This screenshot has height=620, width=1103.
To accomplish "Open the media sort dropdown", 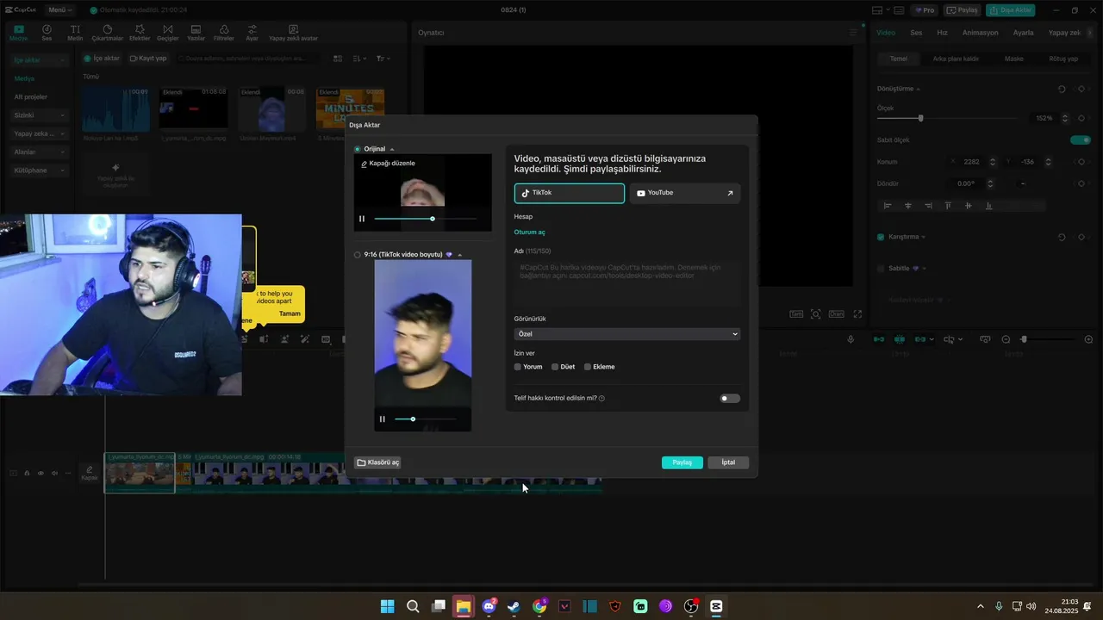I will click(359, 59).
